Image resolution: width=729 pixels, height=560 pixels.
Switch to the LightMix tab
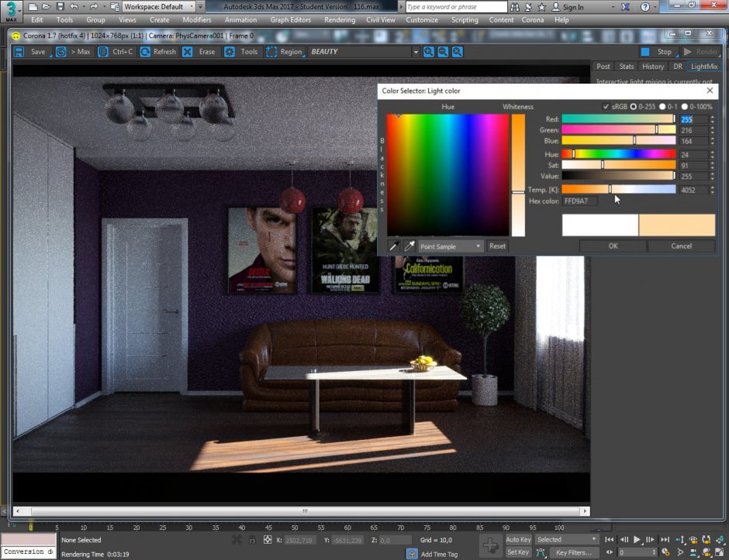(x=704, y=67)
